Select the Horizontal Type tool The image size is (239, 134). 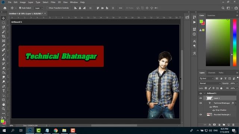point(3,91)
